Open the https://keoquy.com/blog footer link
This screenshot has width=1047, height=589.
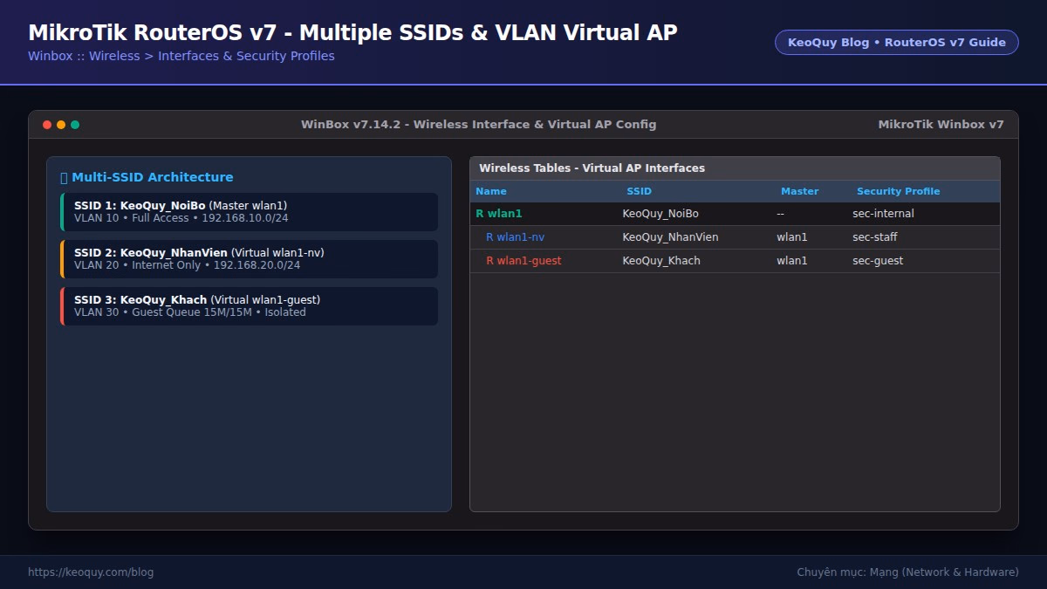91,572
